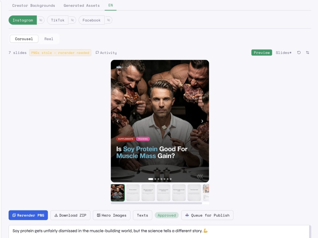The height and width of the screenshot is (238, 318).
Task: Select the fourth slide thumbnail
Action: tap(163, 193)
